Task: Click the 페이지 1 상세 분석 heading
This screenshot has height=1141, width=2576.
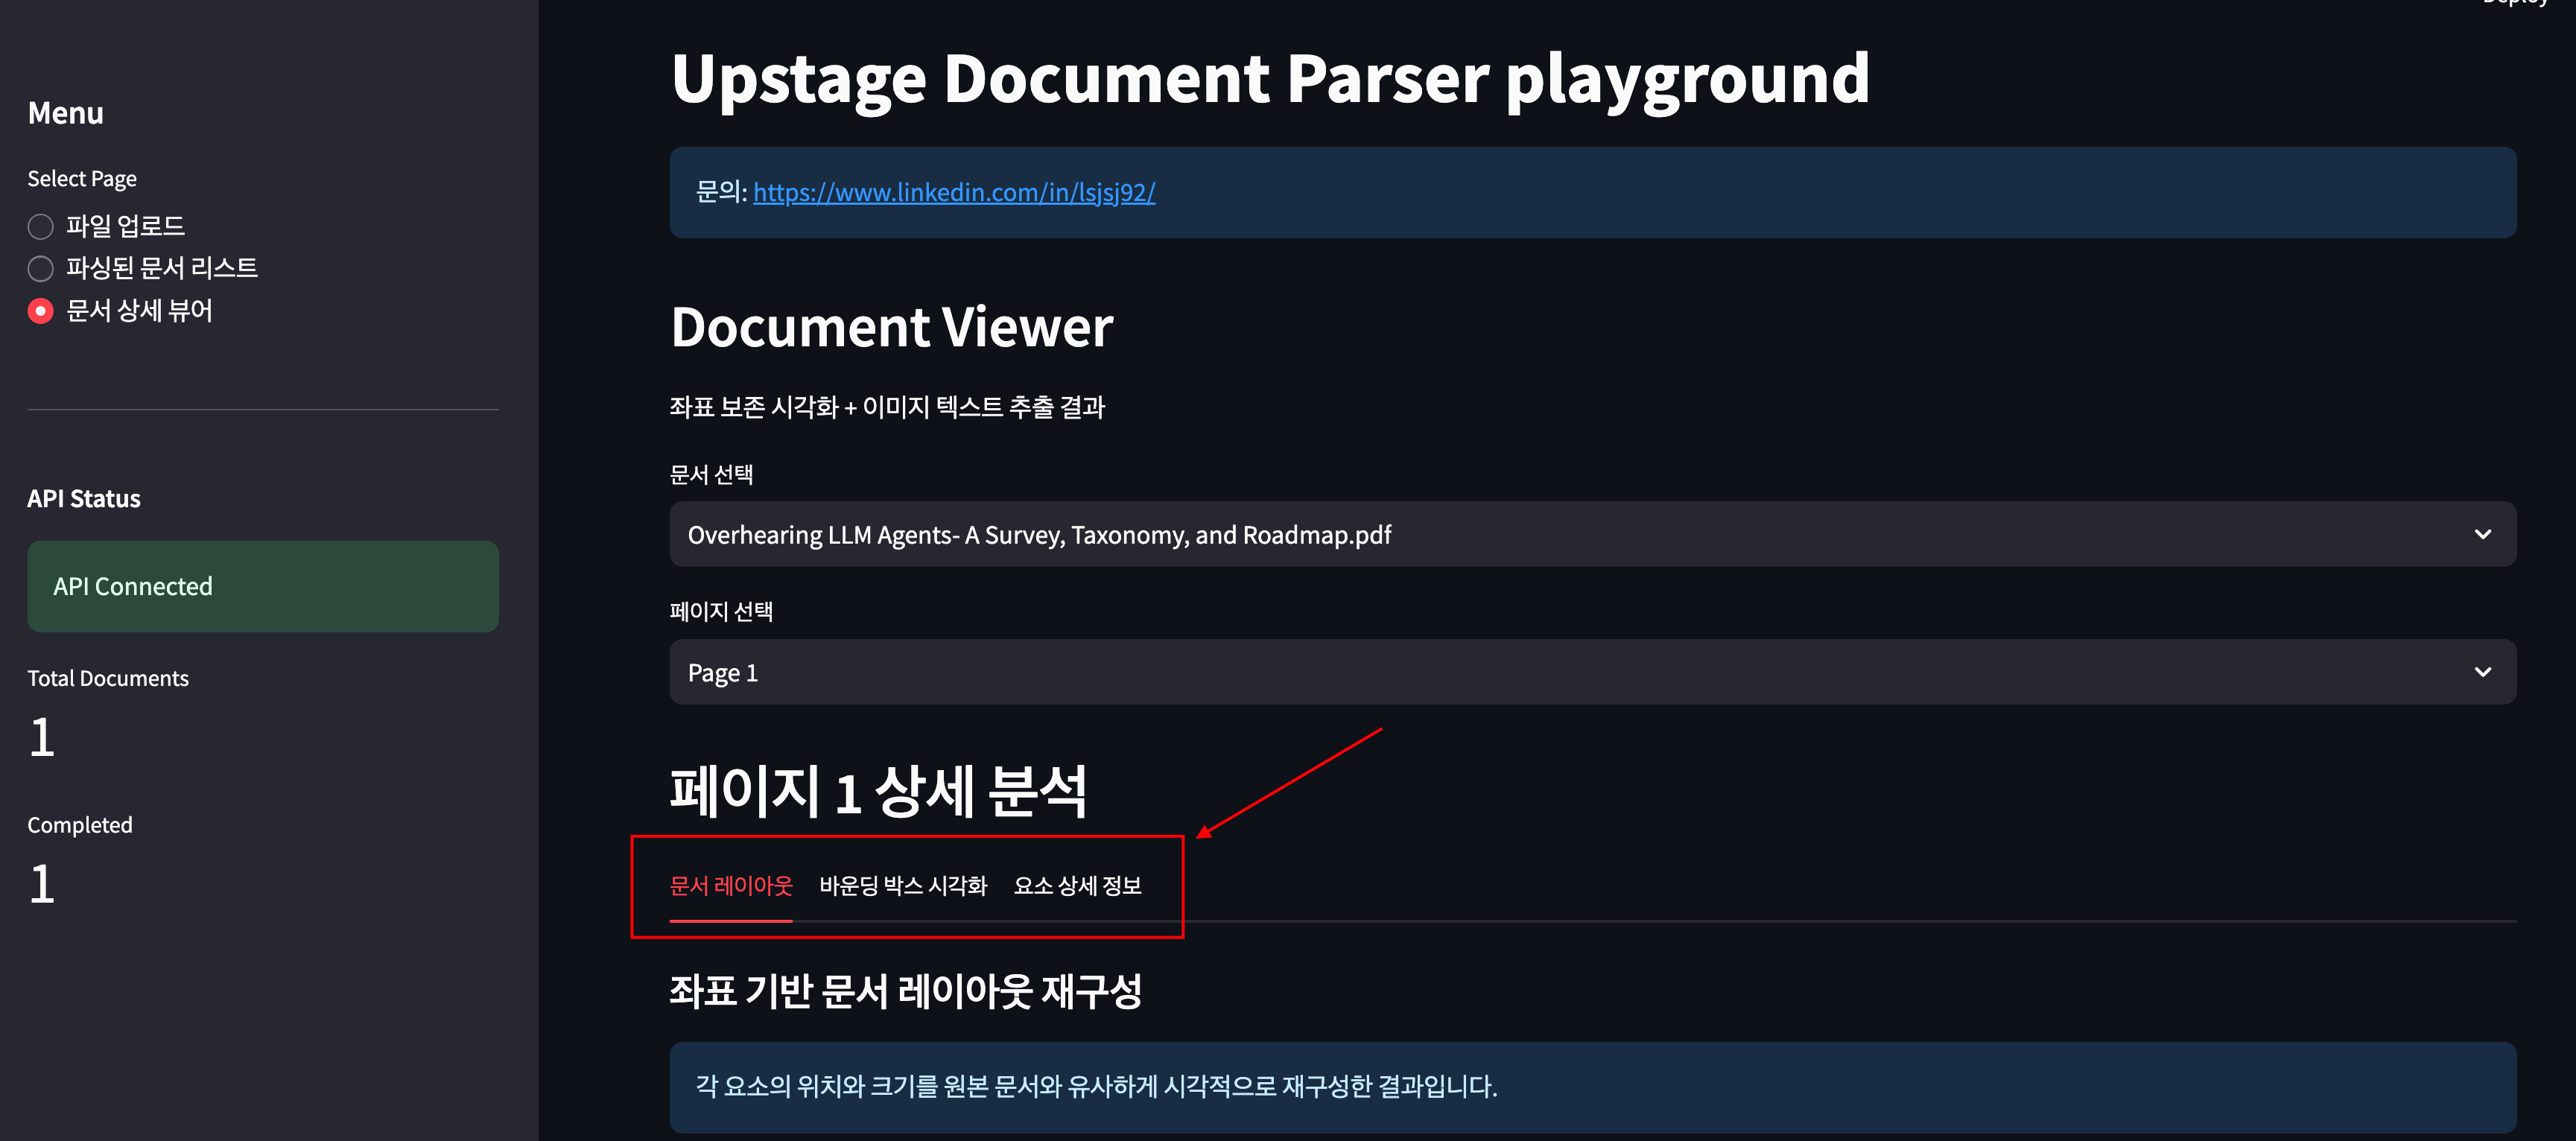Action: click(877, 792)
